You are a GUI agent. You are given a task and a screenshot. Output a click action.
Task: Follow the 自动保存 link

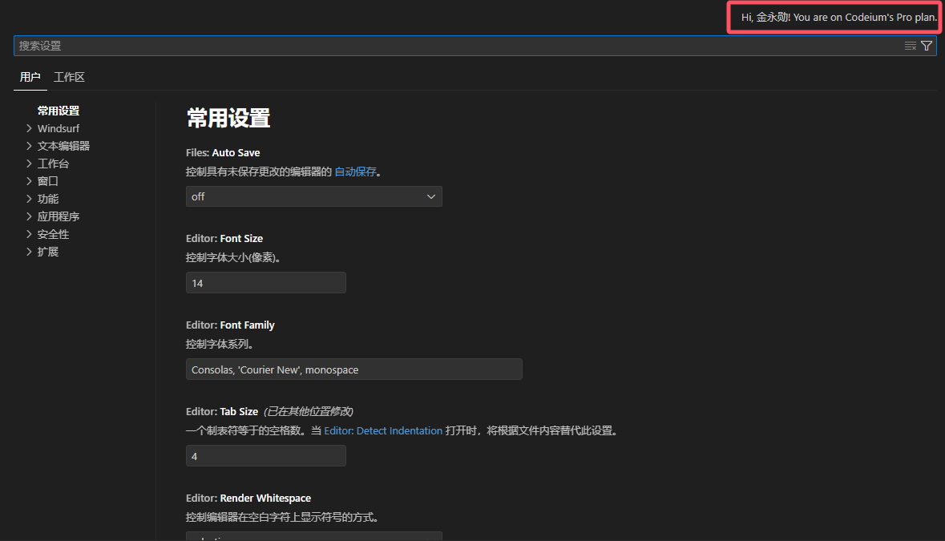tap(356, 172)
